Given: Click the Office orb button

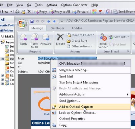Looking at the screenshot, I should click(x=22, y=24).
